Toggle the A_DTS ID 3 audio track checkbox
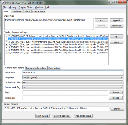Viewport: 128px width, 125px height. [6, 42]
